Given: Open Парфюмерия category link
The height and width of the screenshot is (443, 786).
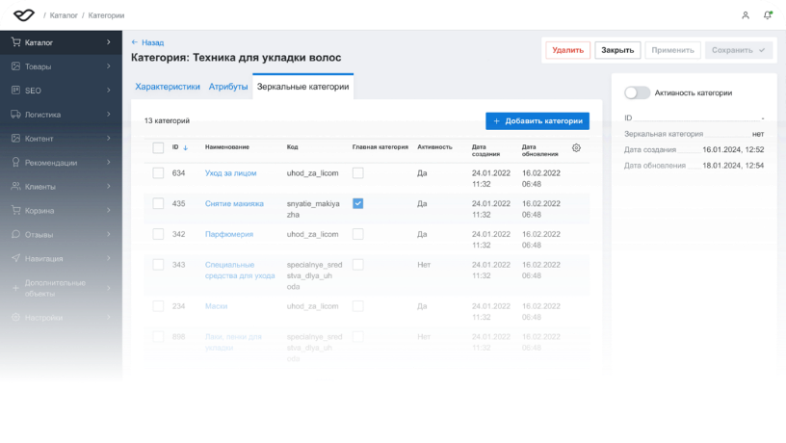Looking at the screenshot, I should click(229, 234).
